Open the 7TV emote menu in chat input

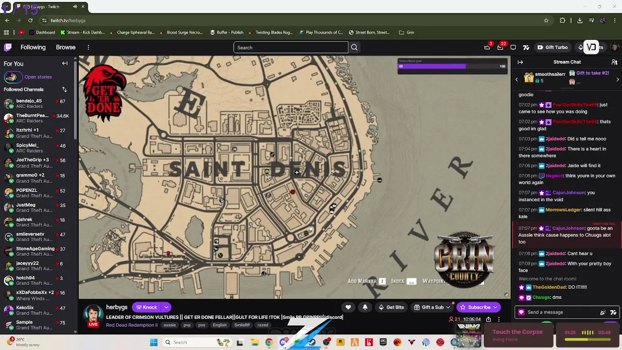(x=613, y=313)
